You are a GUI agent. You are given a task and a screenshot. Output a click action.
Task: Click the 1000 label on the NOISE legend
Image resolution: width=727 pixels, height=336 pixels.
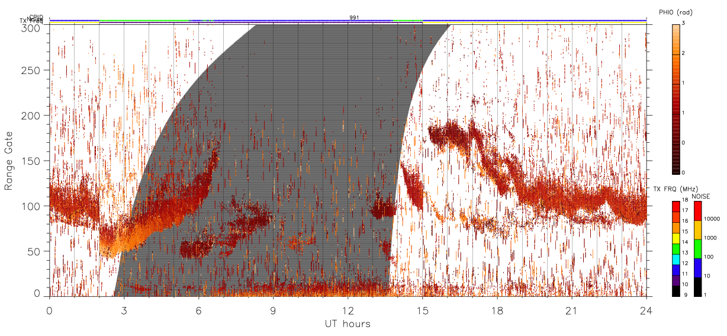pos(711,238)
